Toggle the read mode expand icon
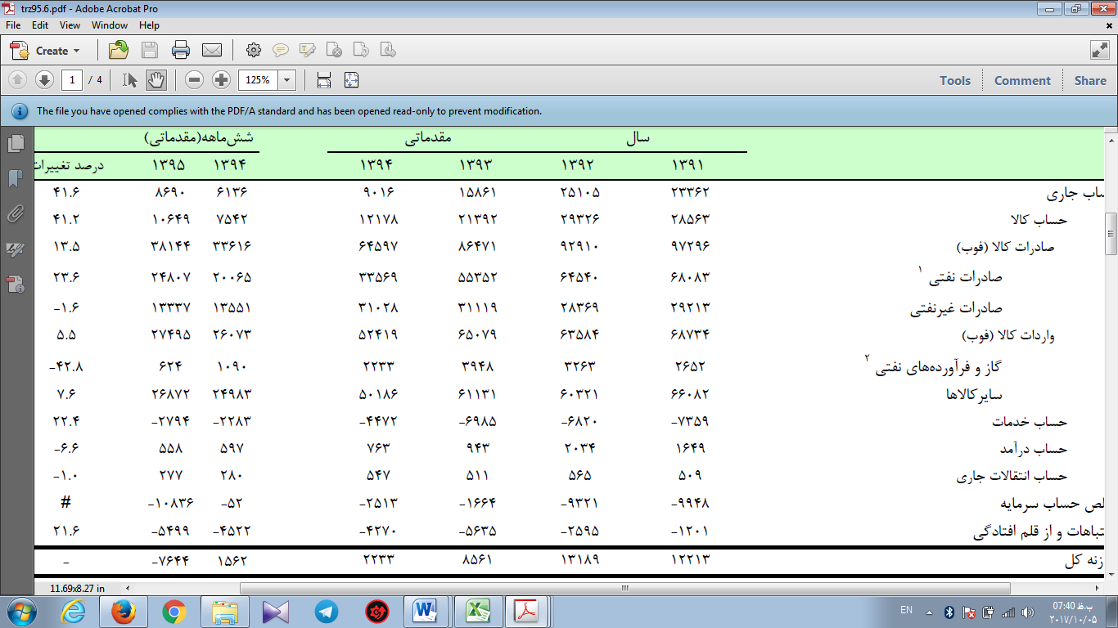The width and height of the screenshot is (1118, 628). (1099, 50)
